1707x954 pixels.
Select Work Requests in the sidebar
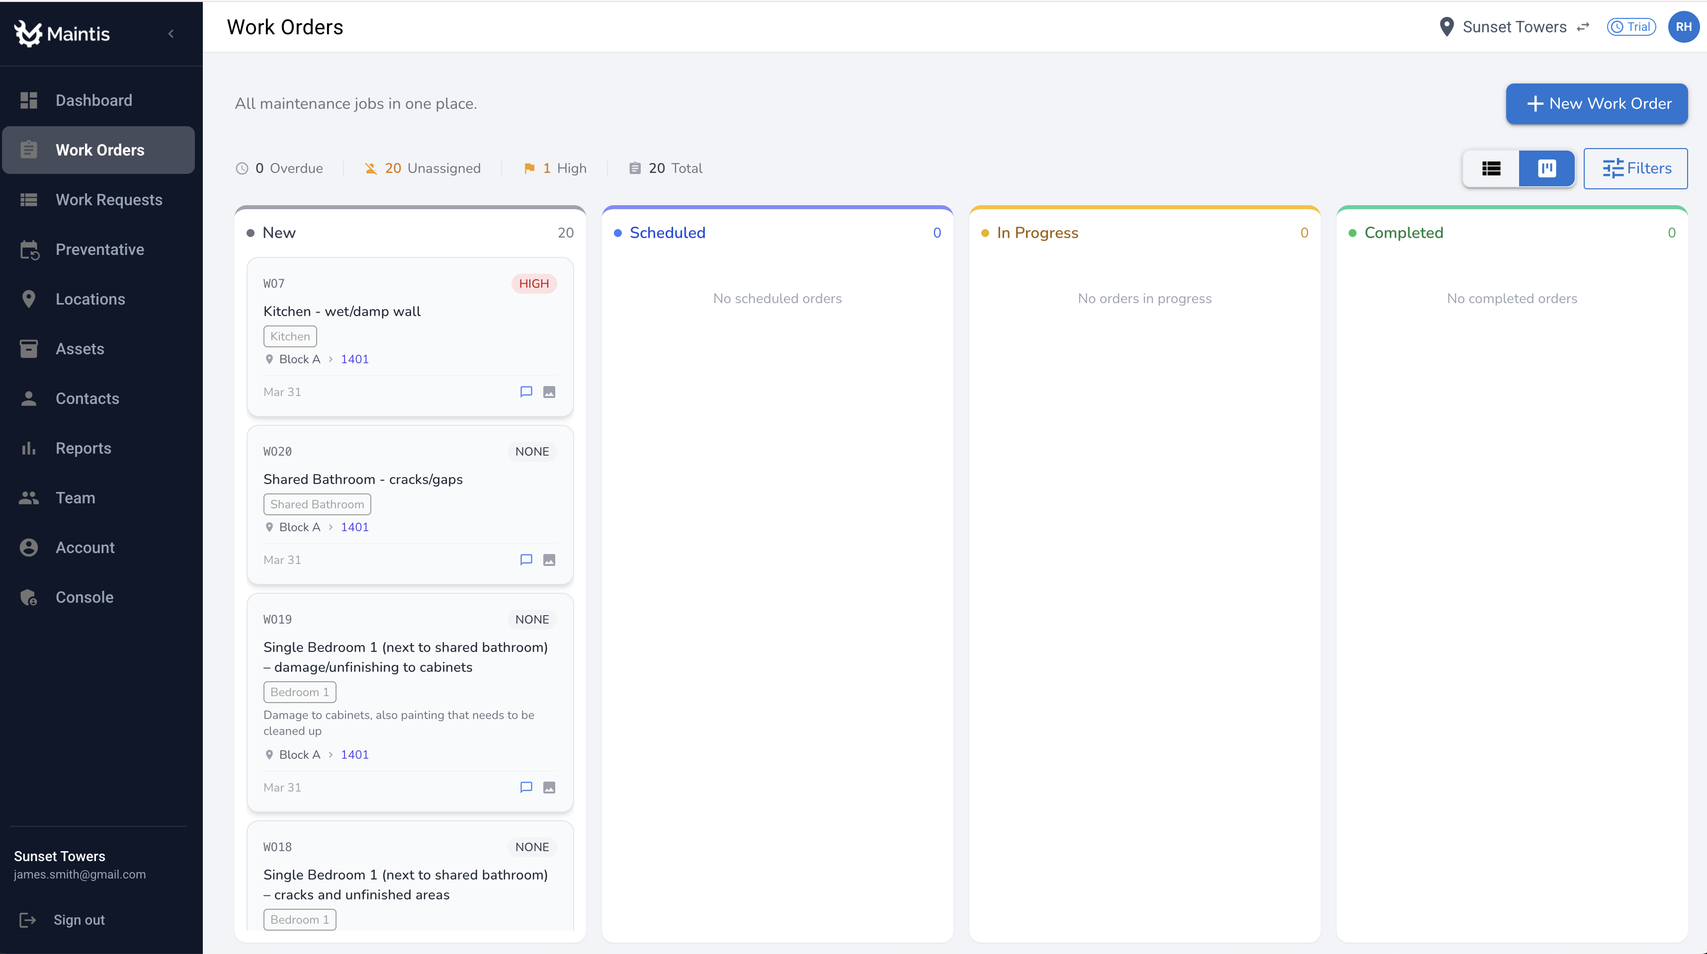click(x=109, y=199)
